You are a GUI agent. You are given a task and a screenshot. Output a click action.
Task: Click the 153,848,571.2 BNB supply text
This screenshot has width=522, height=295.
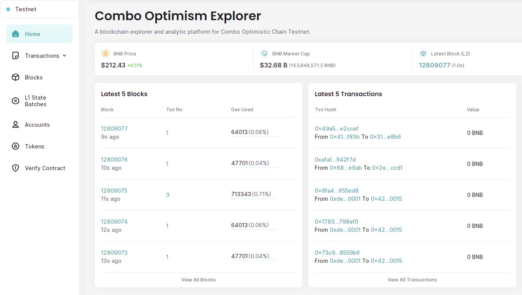312,66
